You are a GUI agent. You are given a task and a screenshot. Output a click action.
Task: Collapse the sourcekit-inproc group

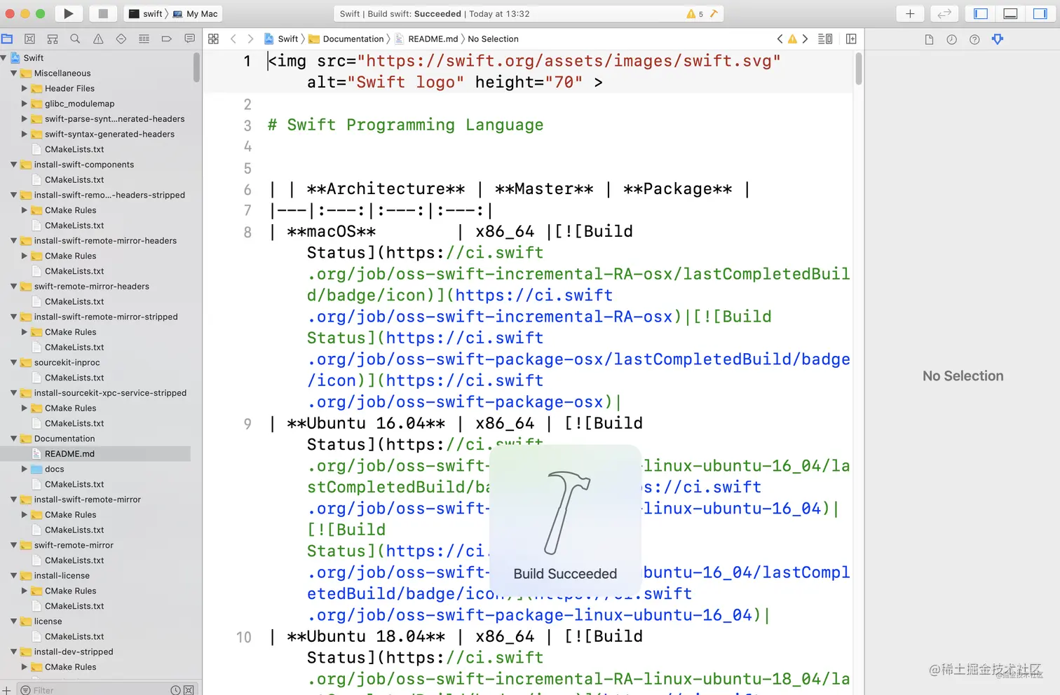(13, 362)
